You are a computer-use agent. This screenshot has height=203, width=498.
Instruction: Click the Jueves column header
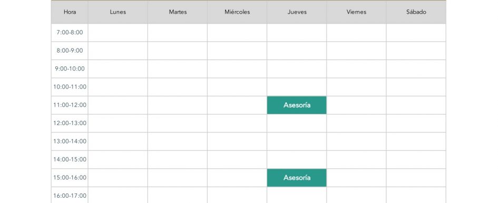(x=297, y=12)
